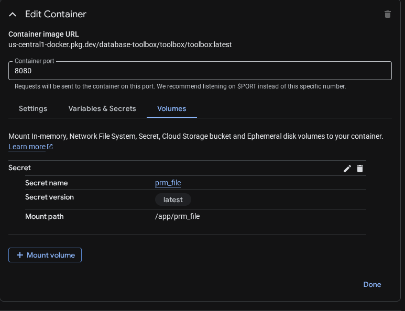Collapse the Edit Container section chevron
The height and width of the screenshot is (311, 405).
(13, 15)
